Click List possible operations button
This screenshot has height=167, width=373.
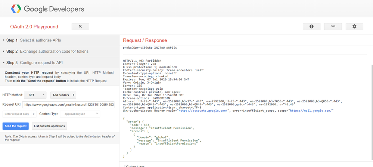pos(49,126)
